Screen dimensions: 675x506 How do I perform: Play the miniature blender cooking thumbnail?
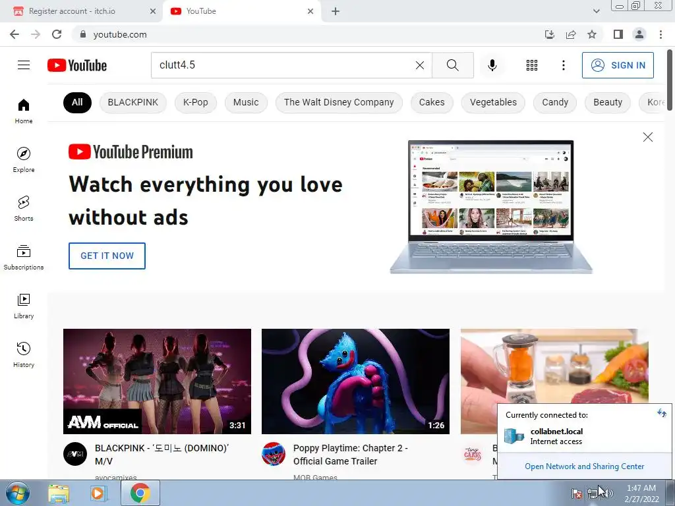(554, 366)
